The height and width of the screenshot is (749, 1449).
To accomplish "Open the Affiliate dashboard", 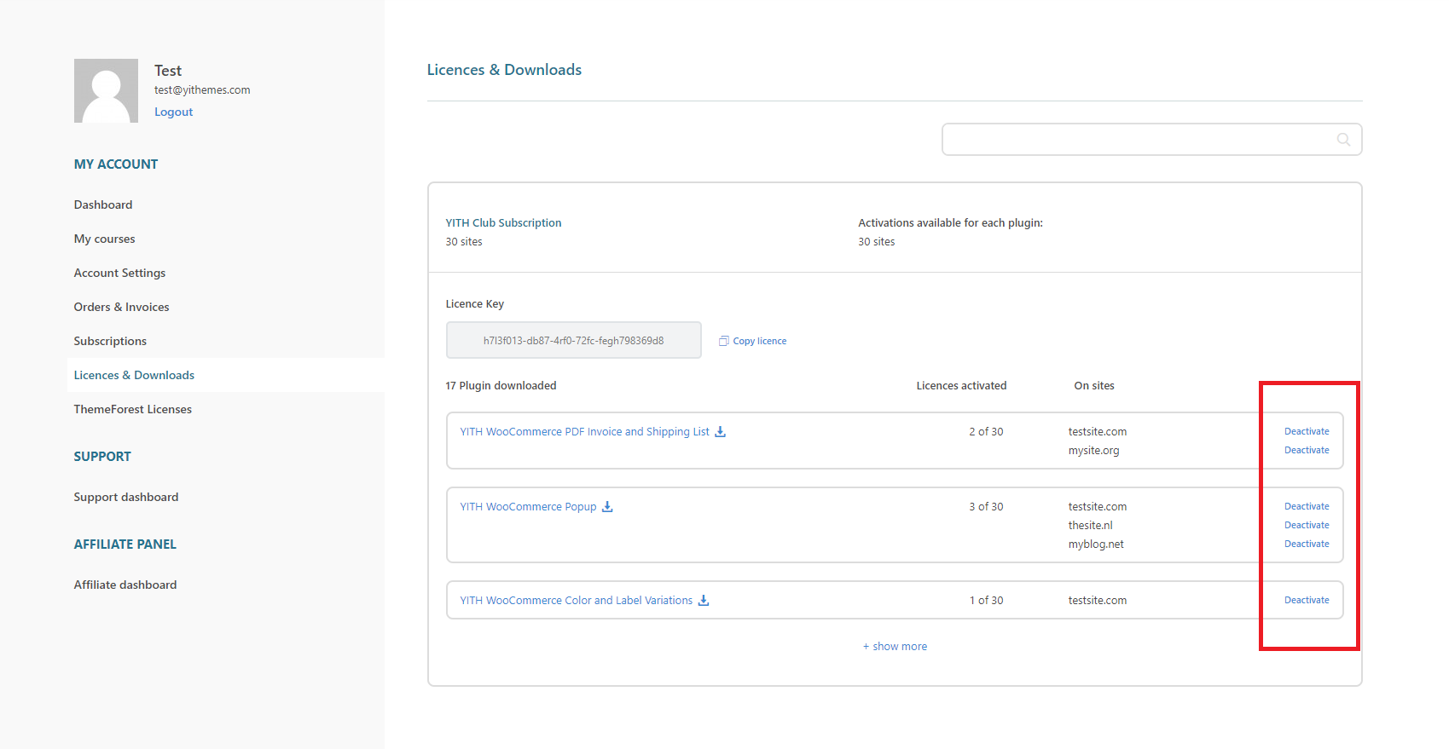I will 125,585.
